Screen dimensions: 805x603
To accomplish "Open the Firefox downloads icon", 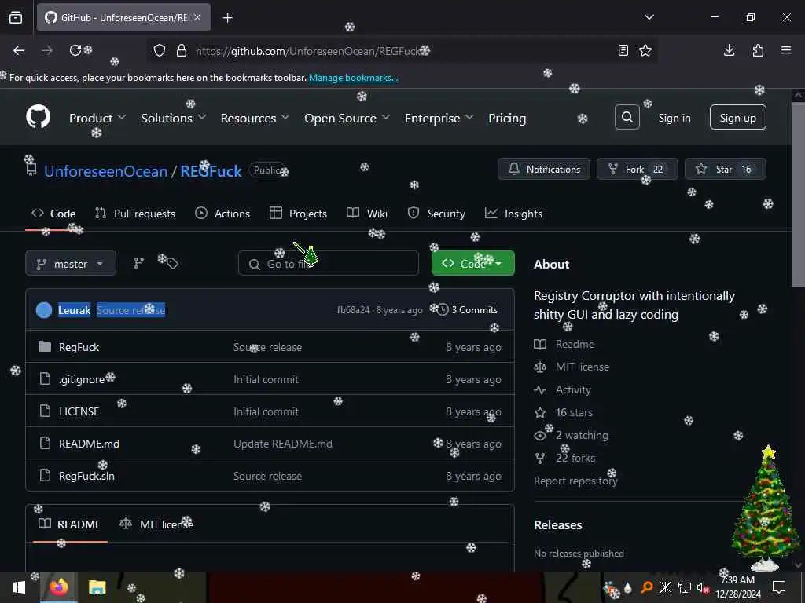I will (x=729, y=50).
